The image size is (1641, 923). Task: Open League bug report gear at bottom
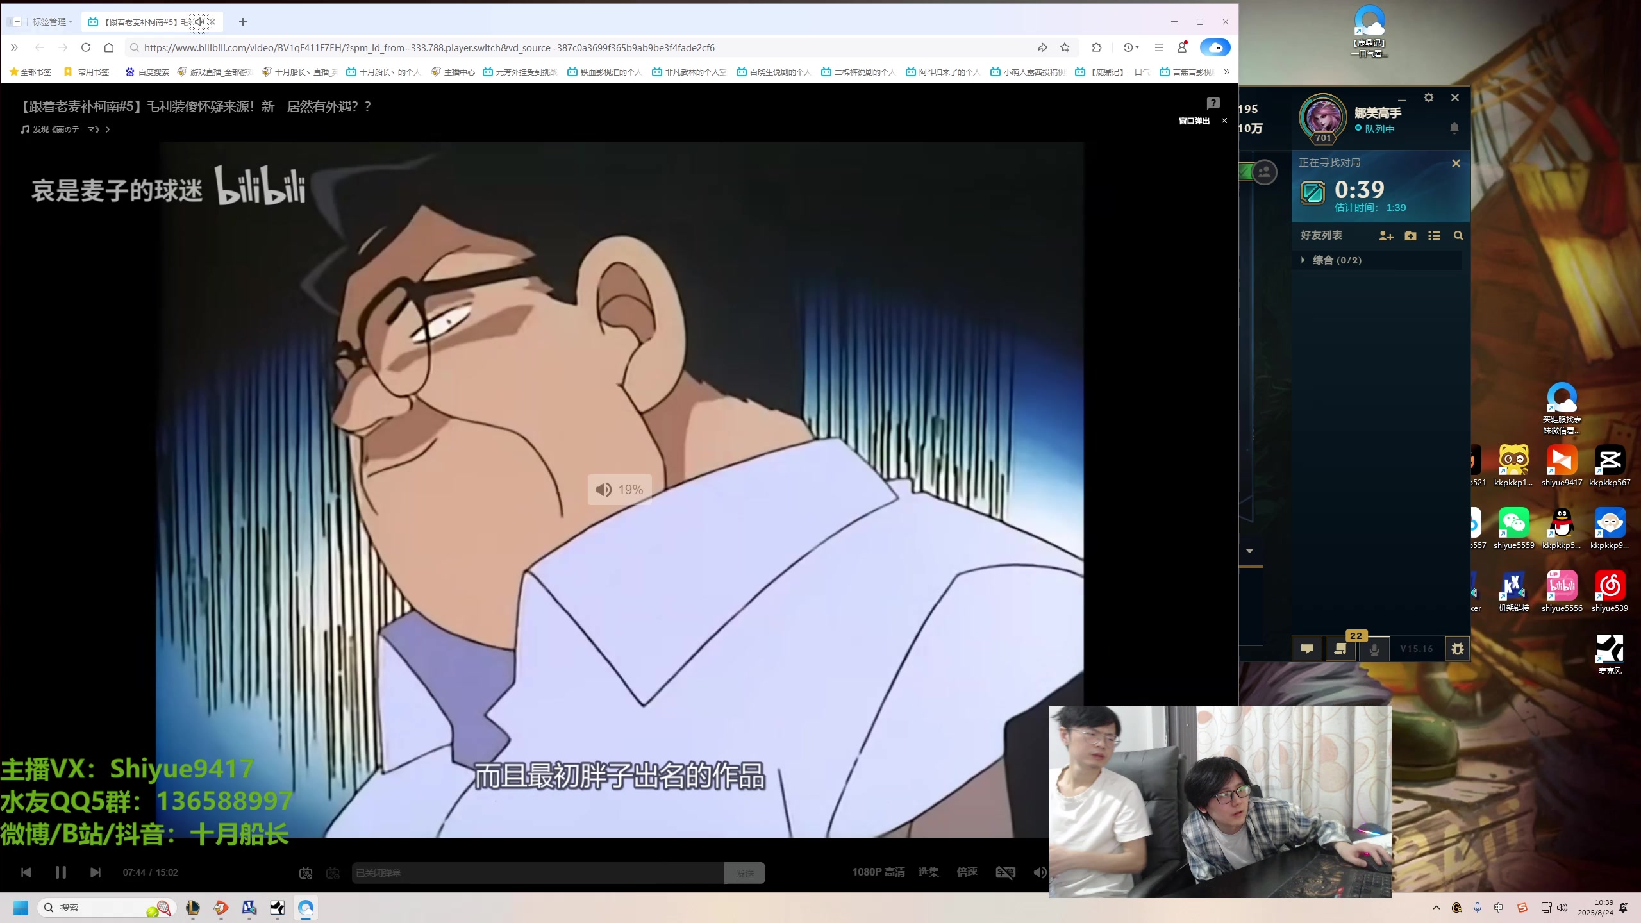click(1457, 649)
